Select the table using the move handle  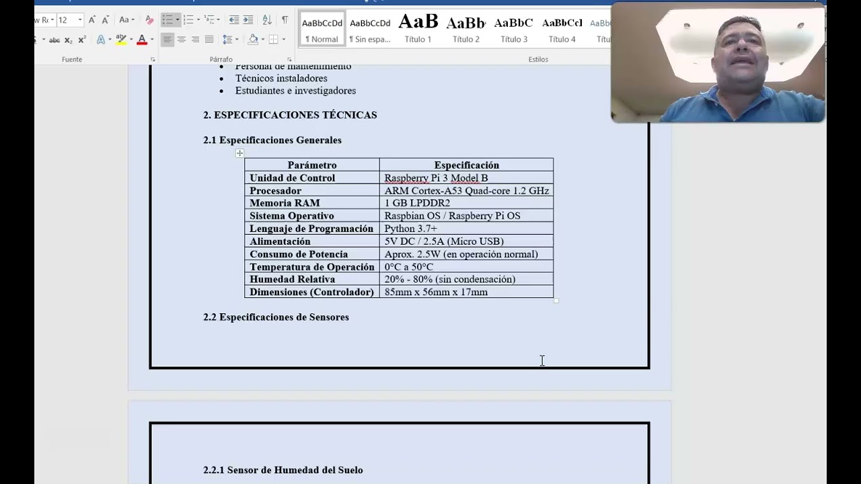[239, 153]
